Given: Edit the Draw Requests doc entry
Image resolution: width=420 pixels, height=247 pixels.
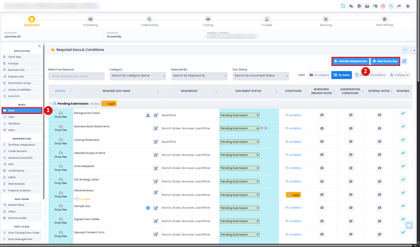Looking at the screenshot, I should (x=156, y=168).
